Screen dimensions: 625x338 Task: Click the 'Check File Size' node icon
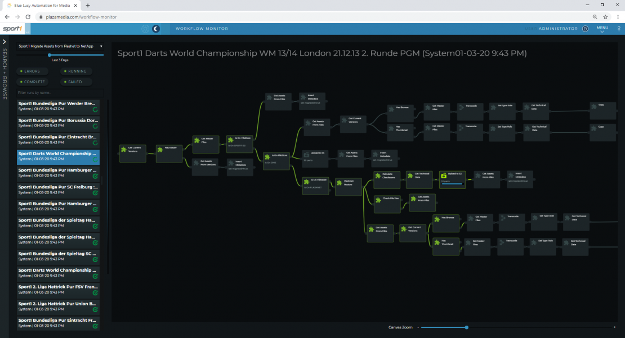(378, 199)
